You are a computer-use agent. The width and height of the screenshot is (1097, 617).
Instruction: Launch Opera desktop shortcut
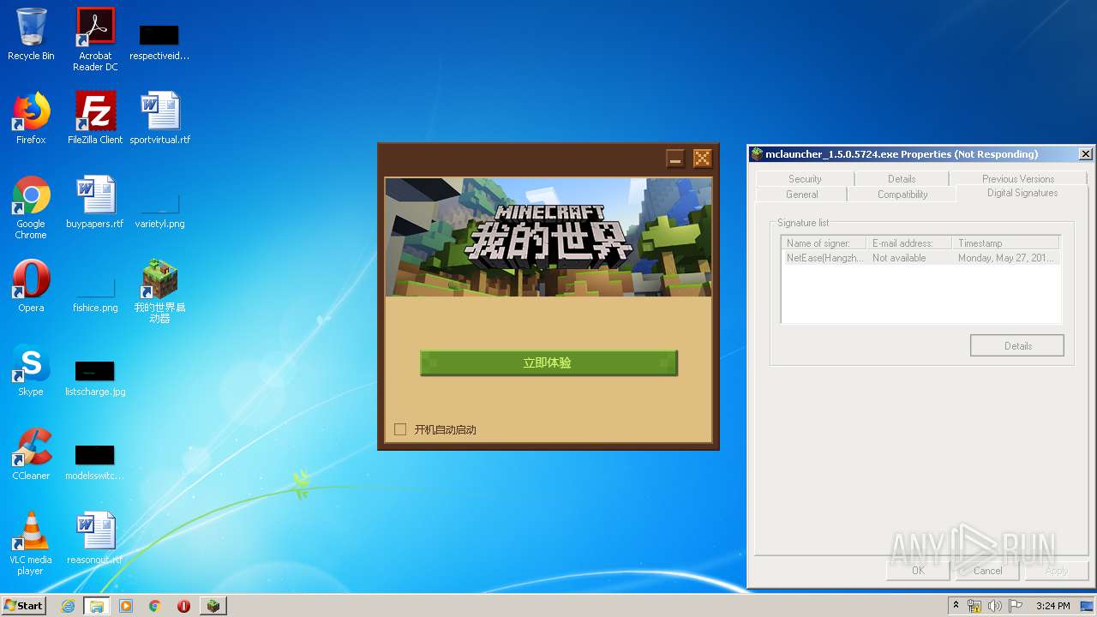[x=31, y=286]
